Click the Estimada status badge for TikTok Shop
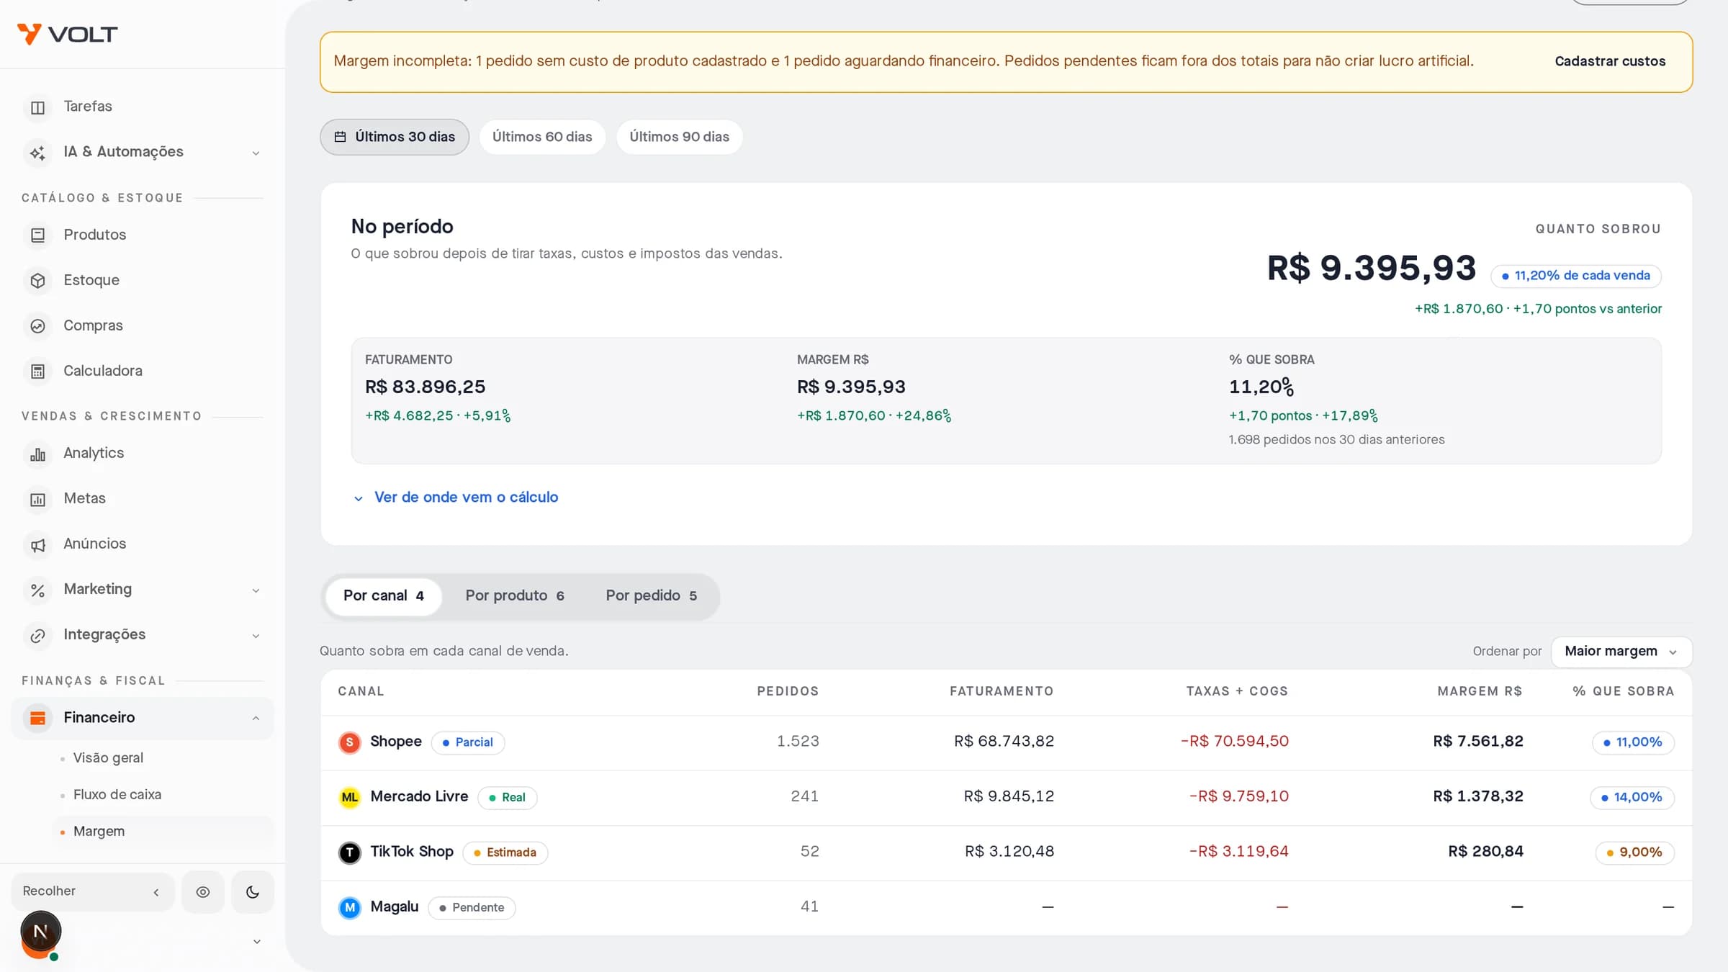The image size is (1728, 972). pos(505,852)
